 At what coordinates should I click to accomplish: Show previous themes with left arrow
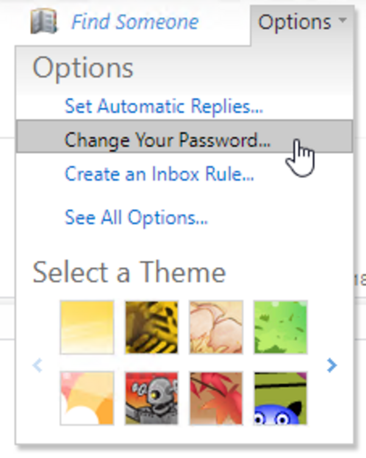(x=37, y=365)
